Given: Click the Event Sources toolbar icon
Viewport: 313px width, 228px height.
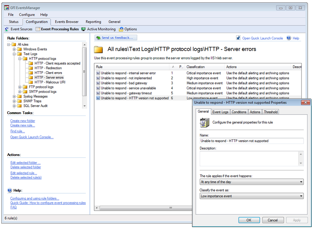Looking at the screenshot, I should tap(7, 29).
